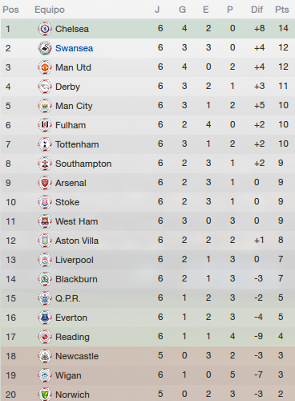Select the Tottenham cockerel badge
295x401 pixels.
tap(45, 144)
